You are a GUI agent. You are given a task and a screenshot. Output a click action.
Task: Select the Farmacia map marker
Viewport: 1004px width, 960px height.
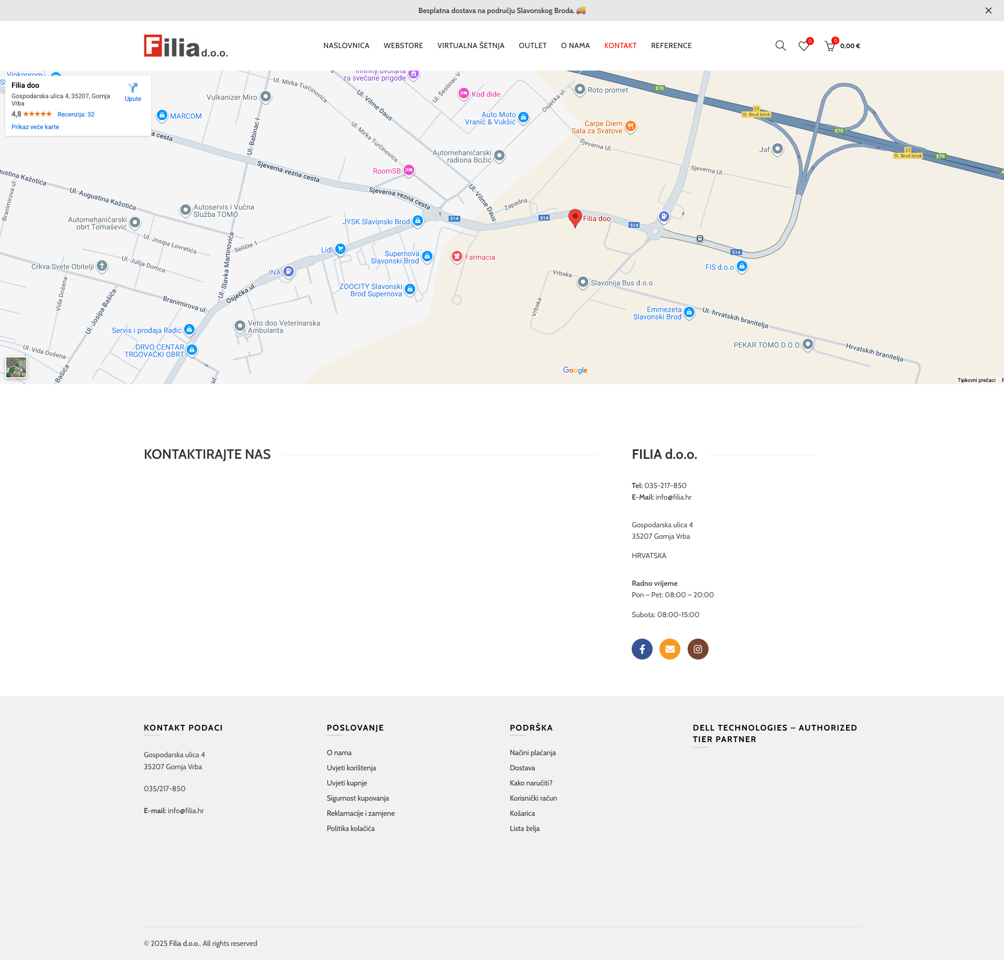(x=457, y=256)
